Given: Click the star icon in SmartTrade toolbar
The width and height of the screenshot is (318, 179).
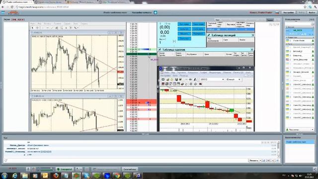Looking at the screenshot, I should coord(172,80).
